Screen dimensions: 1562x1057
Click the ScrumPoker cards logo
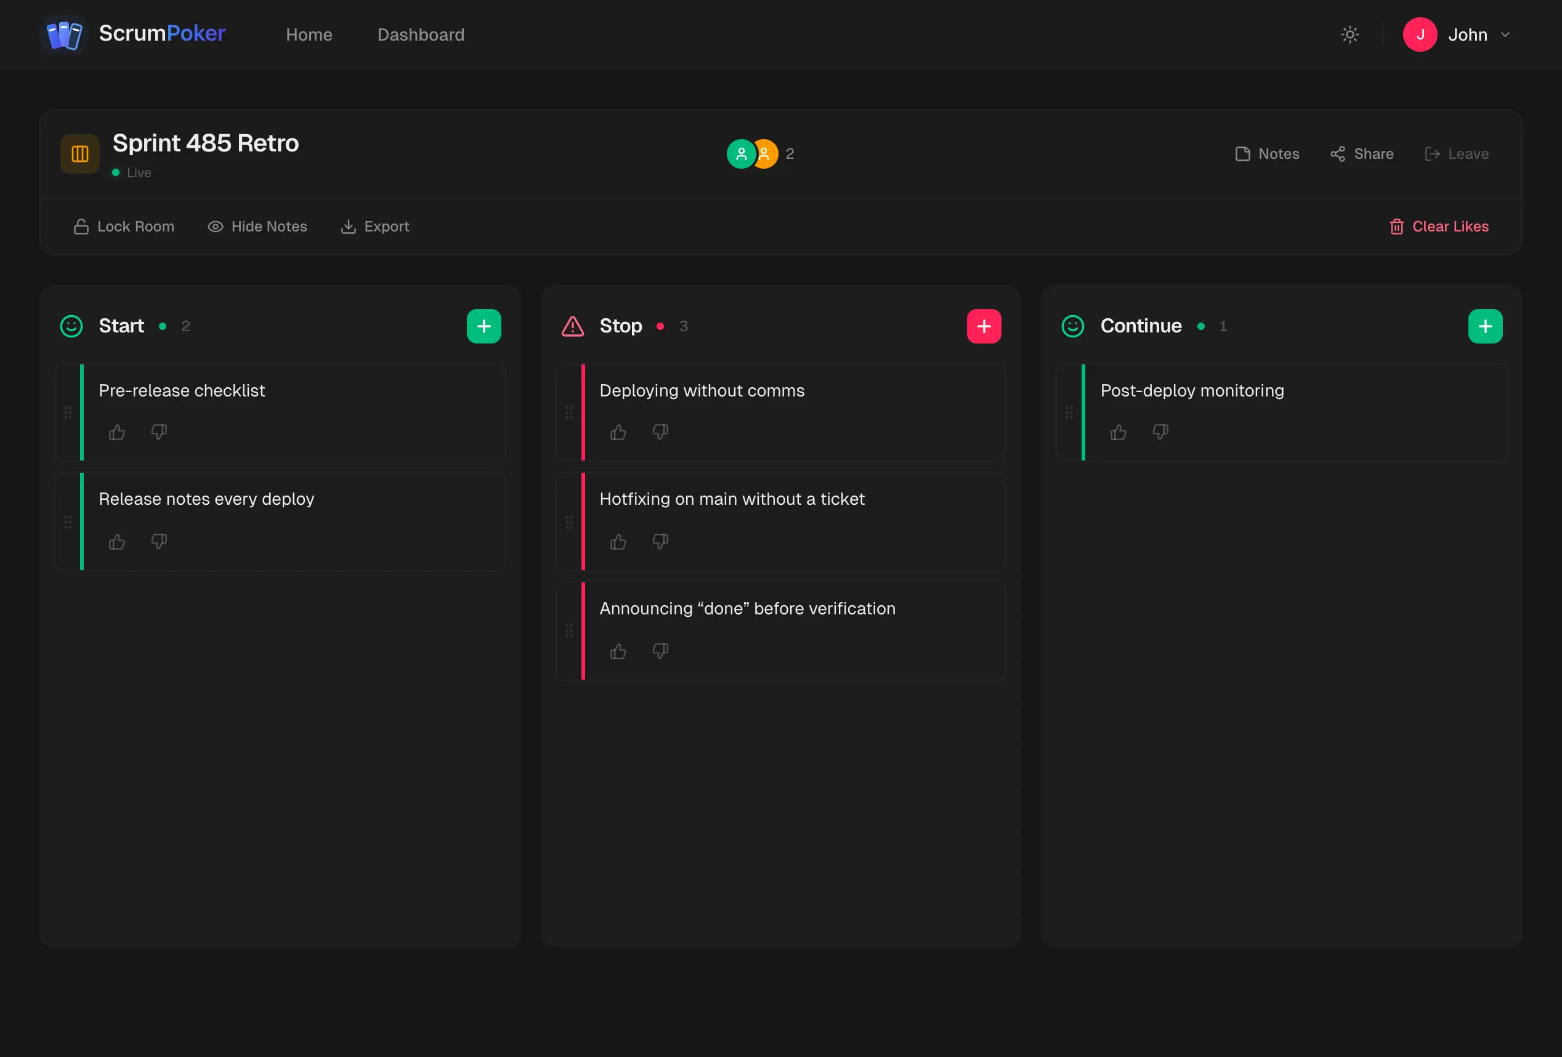pyautogui.click(x=65, y=34)
